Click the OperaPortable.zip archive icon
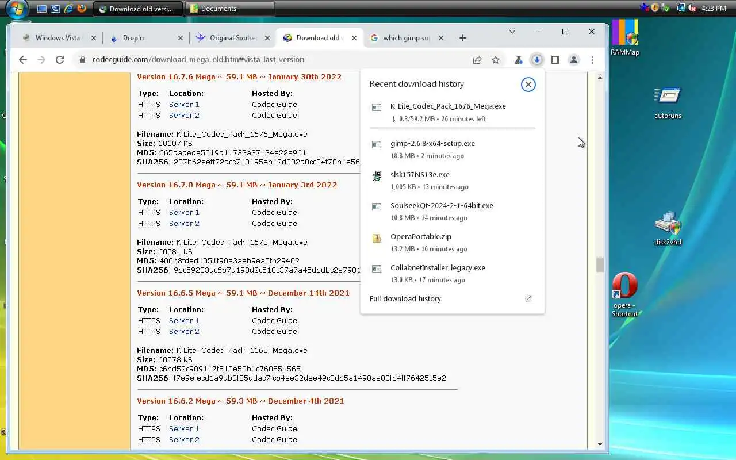 [377, 238]
